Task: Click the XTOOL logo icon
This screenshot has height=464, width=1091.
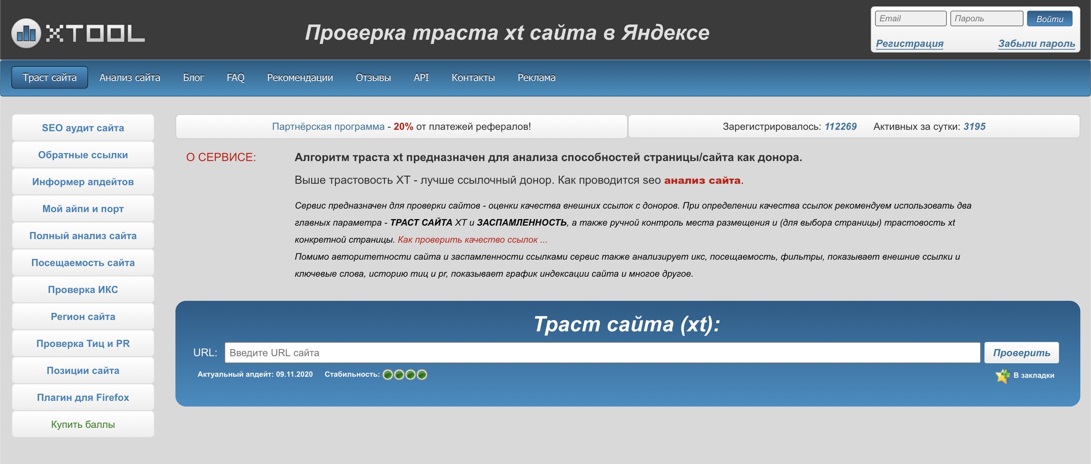Action: (x=26, y=33)
